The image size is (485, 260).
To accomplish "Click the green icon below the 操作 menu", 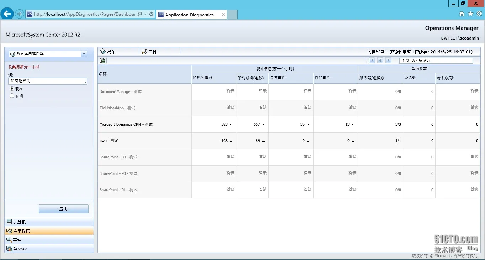I will tap(103, 61).
